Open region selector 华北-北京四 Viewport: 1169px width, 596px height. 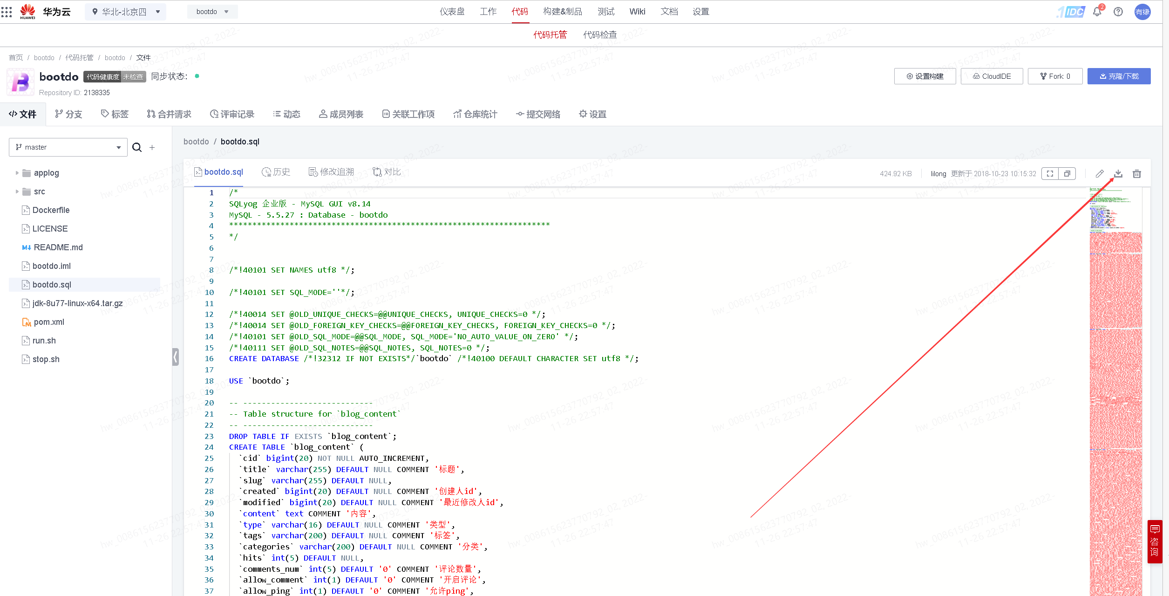125,12
